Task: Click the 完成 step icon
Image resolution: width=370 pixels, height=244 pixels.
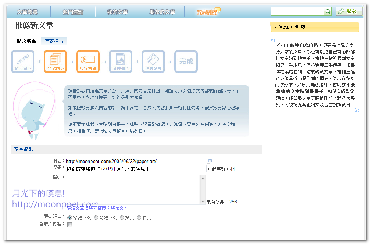Action: pos(186,61)
